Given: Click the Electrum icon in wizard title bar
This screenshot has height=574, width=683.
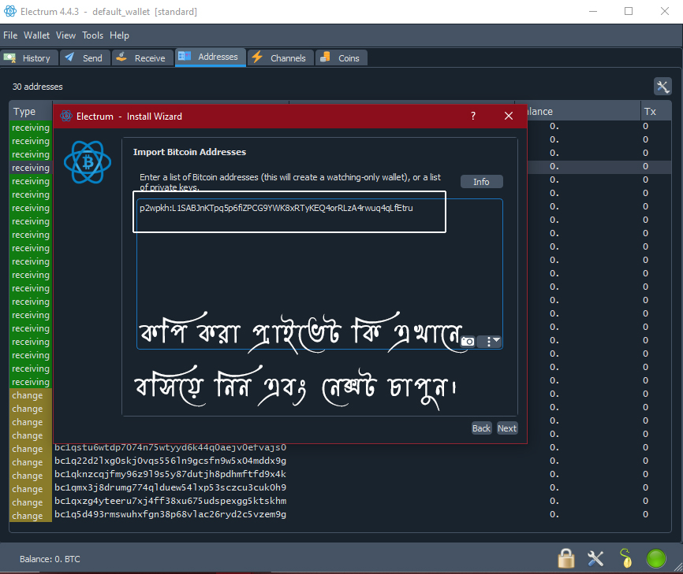Looking at the screenshot, I should 66,116.
